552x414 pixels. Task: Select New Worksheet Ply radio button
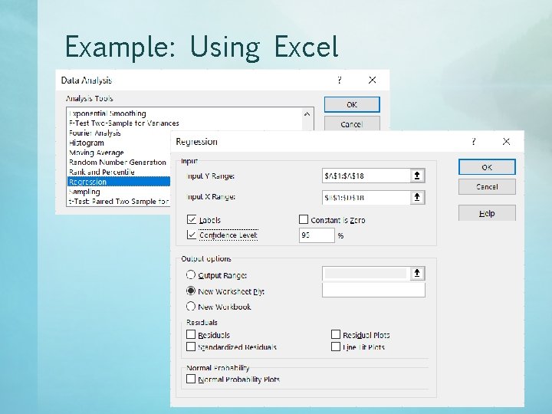[x=191, y=291]
